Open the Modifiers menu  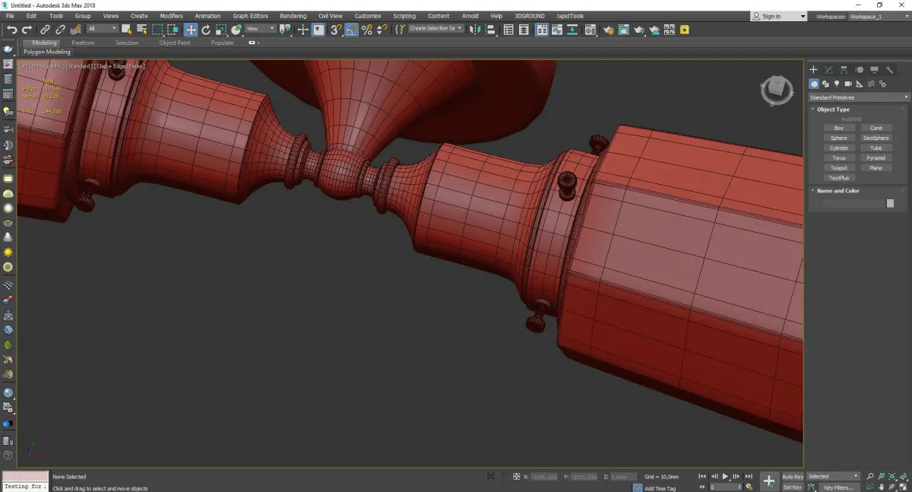[x=171, y=16]
